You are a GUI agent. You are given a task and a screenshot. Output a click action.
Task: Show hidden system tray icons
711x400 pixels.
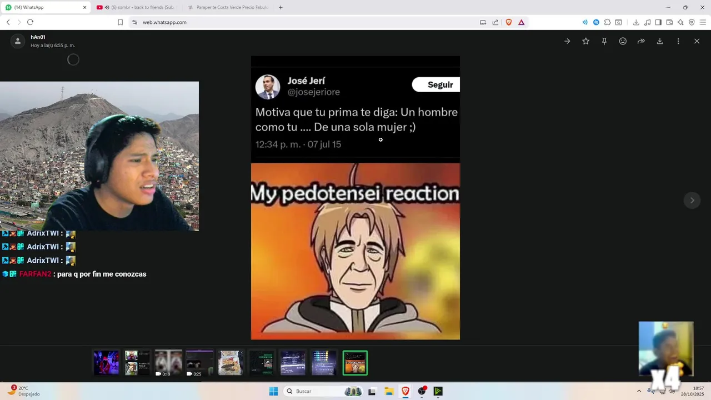639,391
